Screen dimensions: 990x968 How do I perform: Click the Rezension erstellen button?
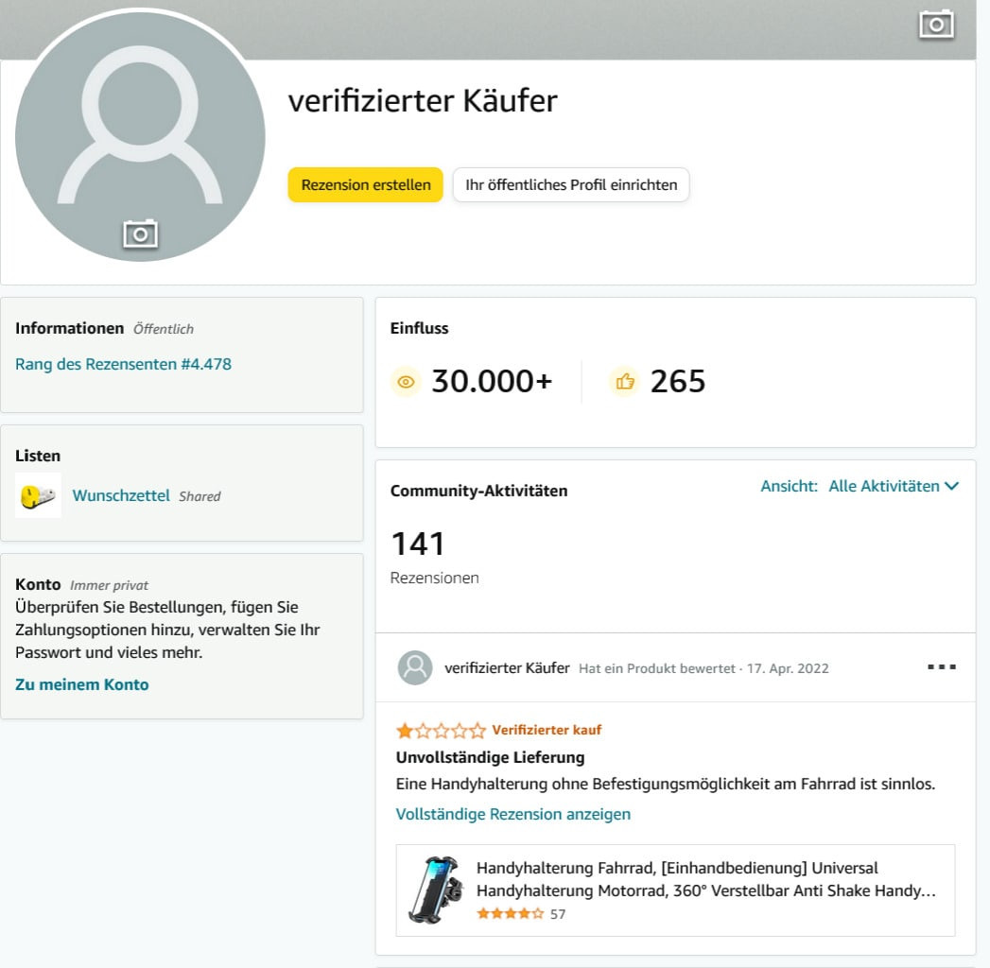(366, 185)
